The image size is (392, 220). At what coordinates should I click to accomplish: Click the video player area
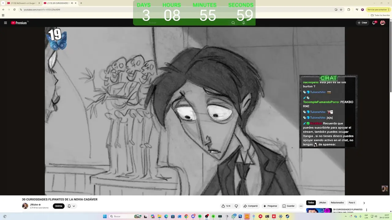pos(195,111)
